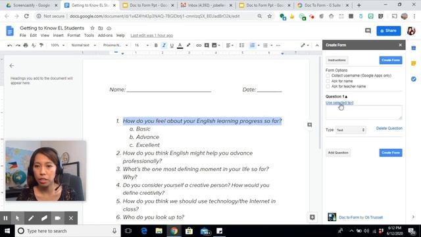Click the bottom Create Form button
The height and width of the screenshot is (237, 421).
[391, 153]
